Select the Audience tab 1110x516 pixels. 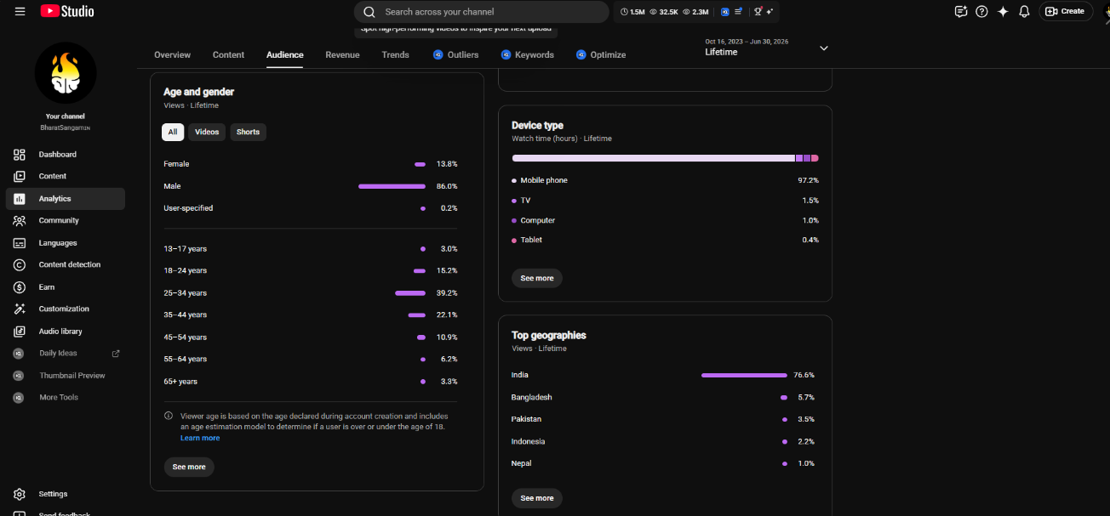pyautogui.click(x=285, y=54)
